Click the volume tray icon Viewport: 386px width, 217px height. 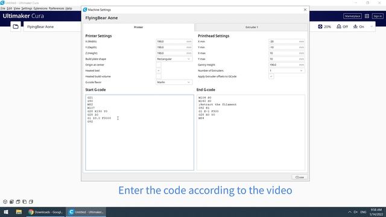pyautogui.click(x=356, y=212)
